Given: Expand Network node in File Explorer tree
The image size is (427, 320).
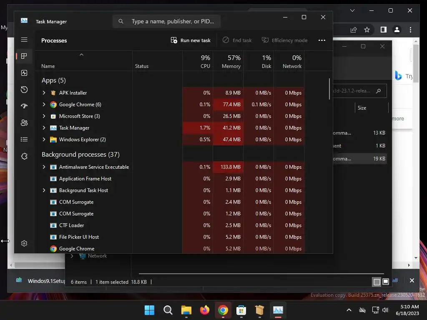Looking at the screenshot, I should pyautogui.click(x=72, y=256).
